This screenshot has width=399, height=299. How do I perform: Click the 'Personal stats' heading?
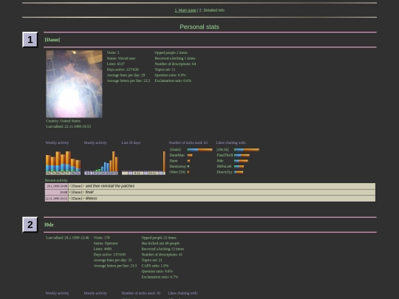pos(199,27)
